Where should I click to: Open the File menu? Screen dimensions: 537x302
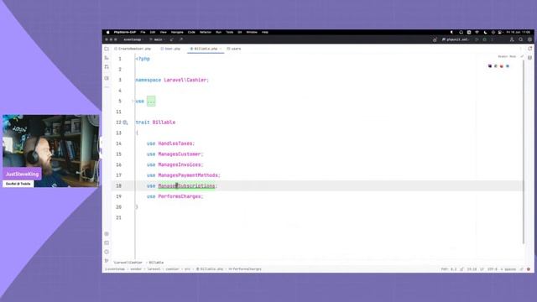[143, 32]
